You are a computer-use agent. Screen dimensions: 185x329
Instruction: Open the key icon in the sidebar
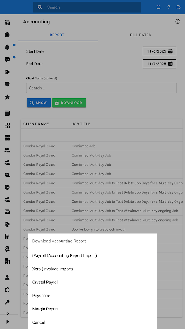(x=7, y=302)
